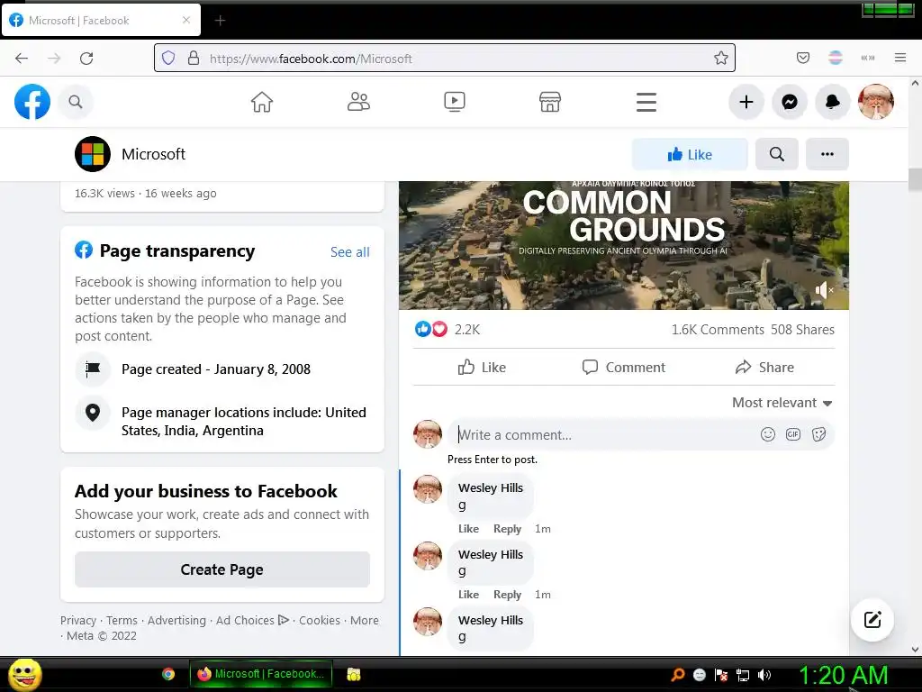Screen dimensions: 922x692
Task: Reply to the second Wesley Hills comment
Action: pyautogui.click(x=507, y=595)
